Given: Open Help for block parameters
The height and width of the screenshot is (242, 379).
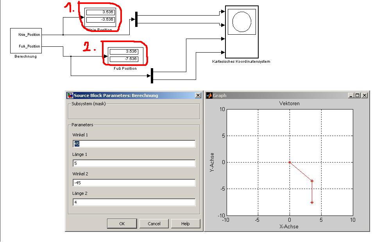Looking at the screenshot, I should coord(186,224).
